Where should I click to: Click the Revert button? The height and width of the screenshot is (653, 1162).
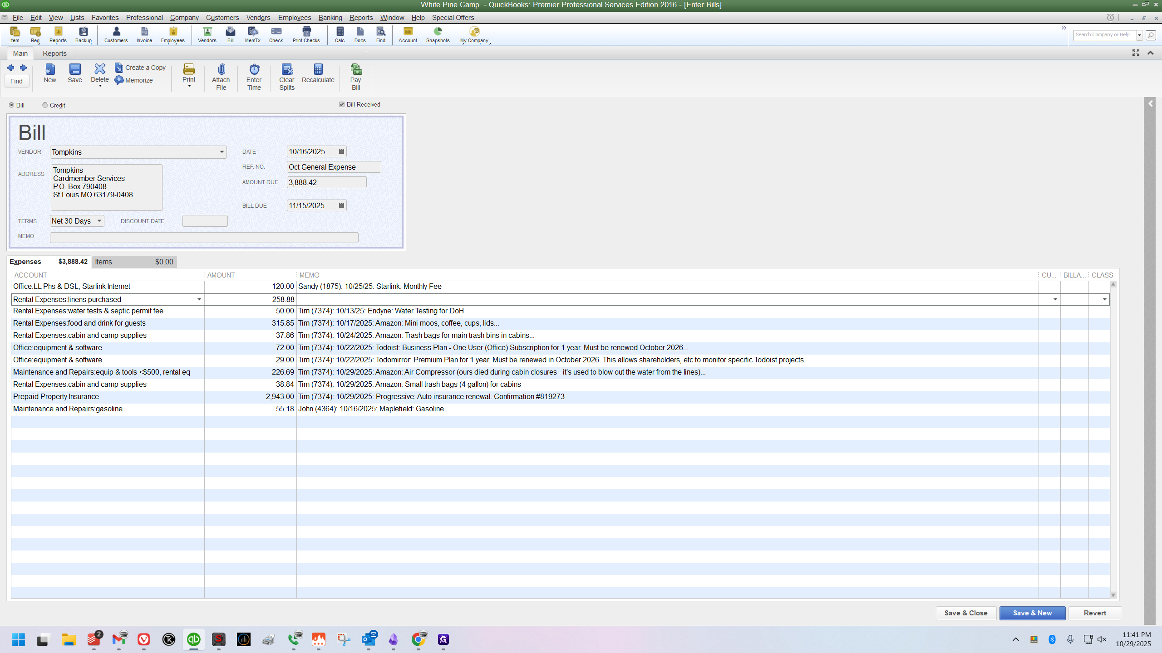[x=1095, y=613]
